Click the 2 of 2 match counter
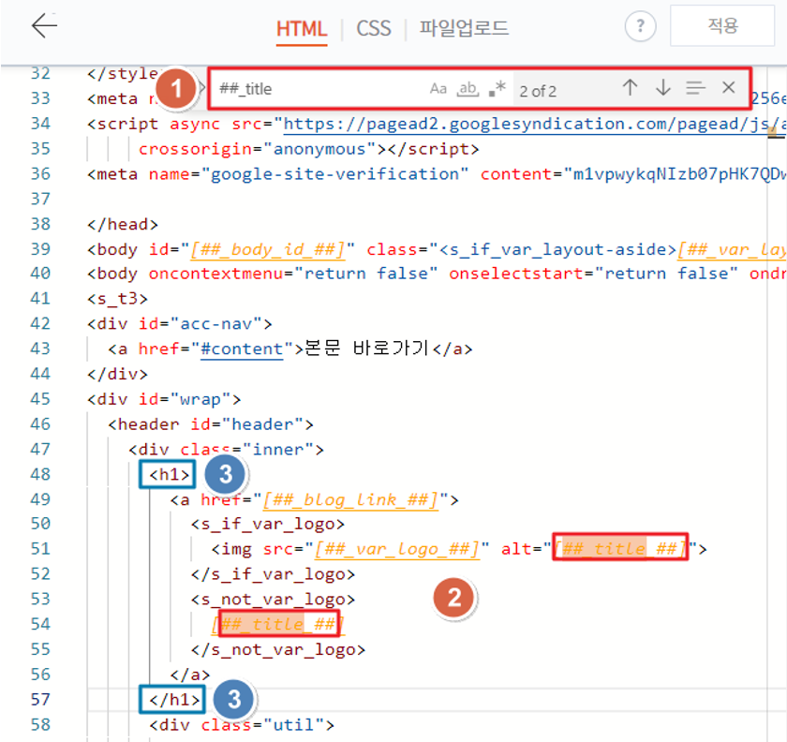Screen dimensions: 787x742 [539, 91]
